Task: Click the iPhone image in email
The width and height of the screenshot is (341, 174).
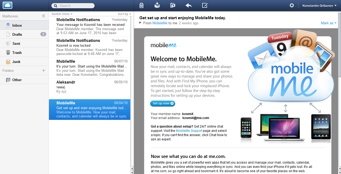Action: 246,128
